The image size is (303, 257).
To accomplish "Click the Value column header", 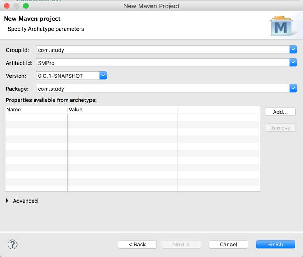I will coord(123,109).
